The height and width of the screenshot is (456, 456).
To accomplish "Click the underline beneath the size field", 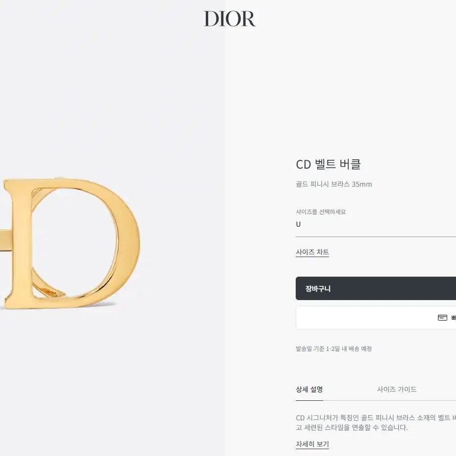I will [376, 237].
